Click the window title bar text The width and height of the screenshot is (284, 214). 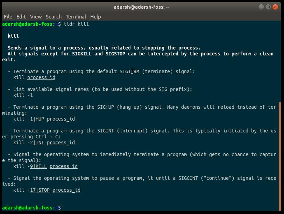coord(142,6)
